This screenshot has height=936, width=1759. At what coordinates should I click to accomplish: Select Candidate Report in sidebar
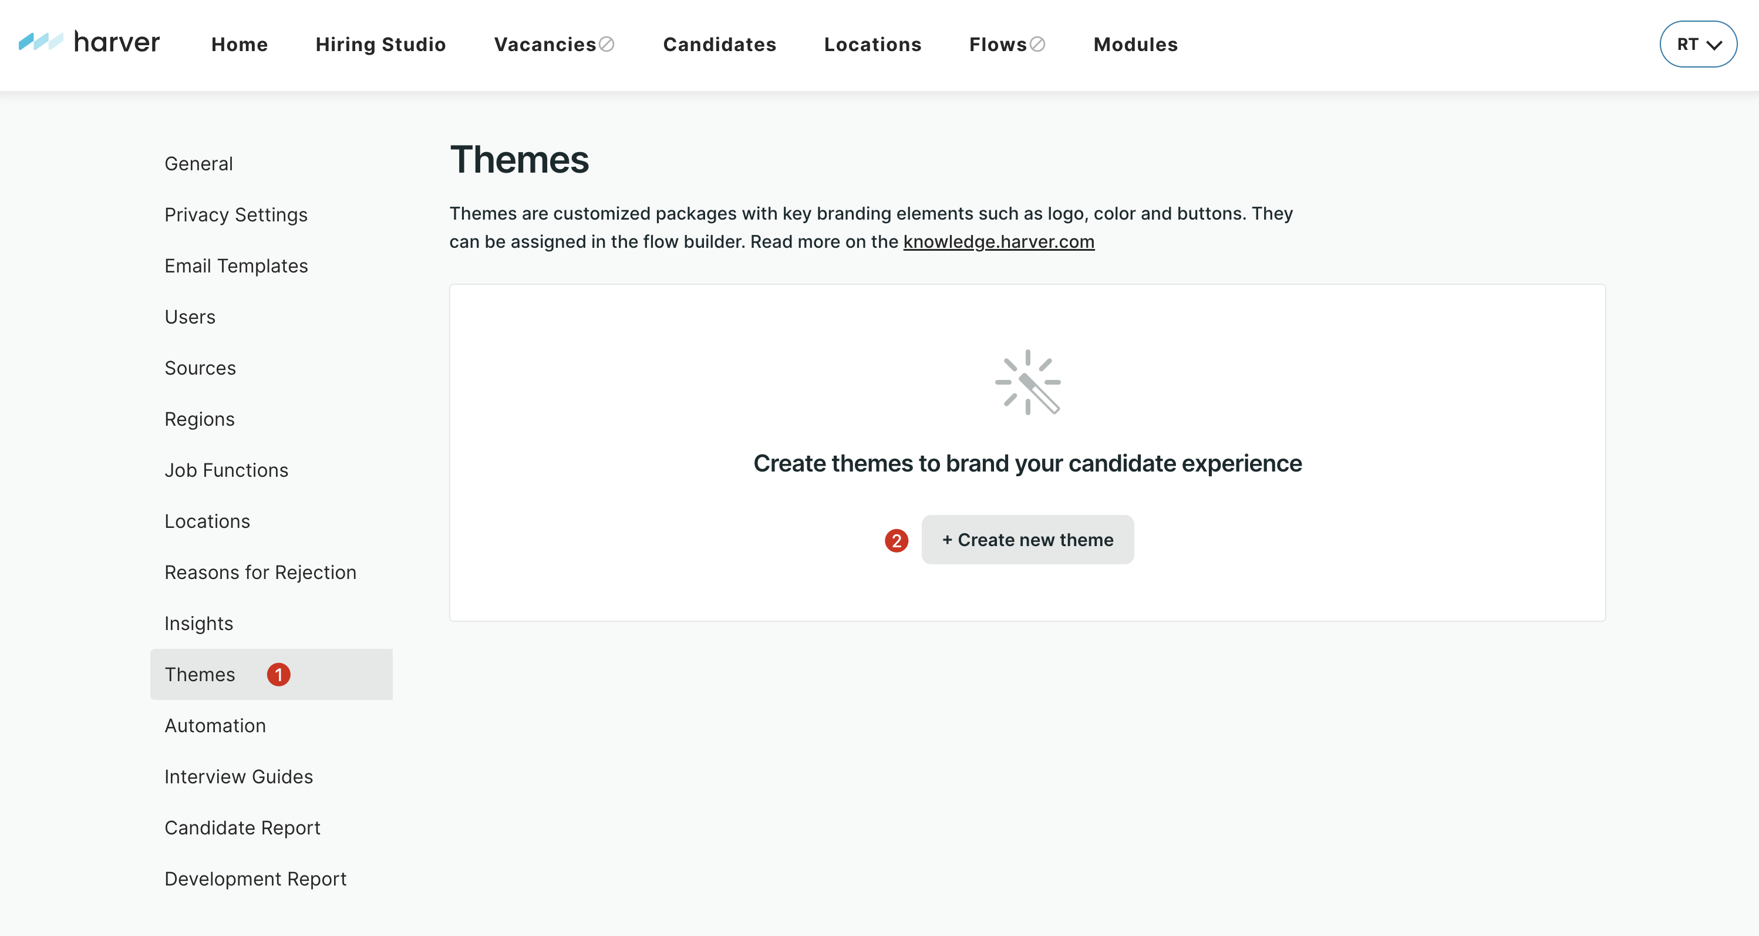[x=242, y=827]
